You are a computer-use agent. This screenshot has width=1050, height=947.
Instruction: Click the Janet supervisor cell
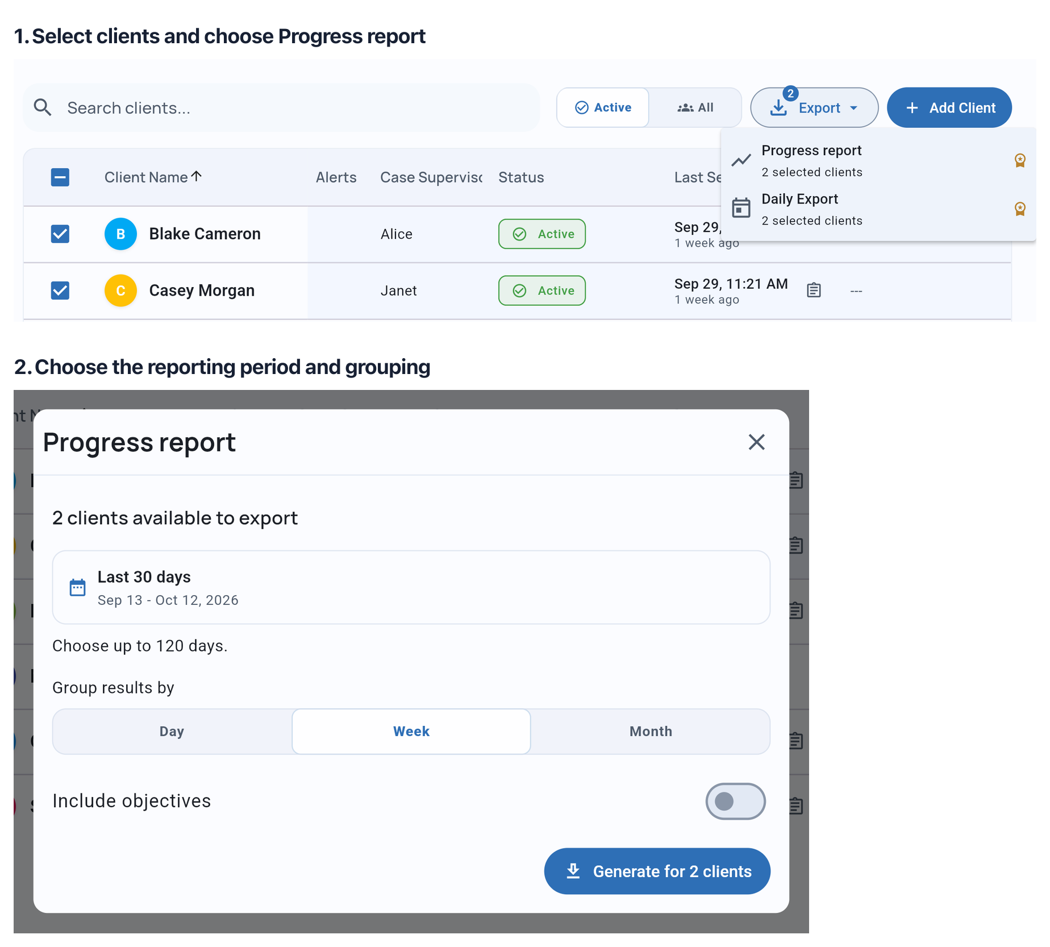click(398, 290)
